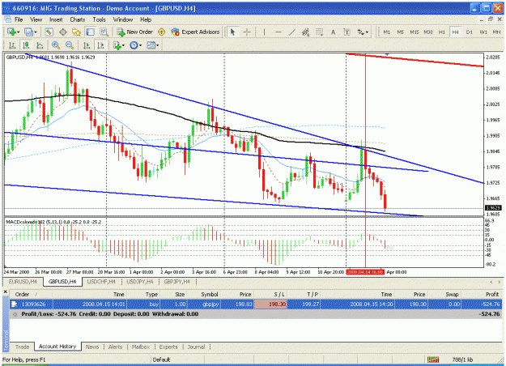Switch chart to Candlesticks mode
Image resolution: width=506 pixels, height=366 pixels.
26,45
